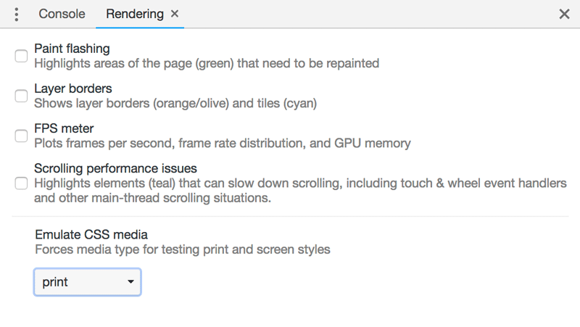Turn on the FPS meter checkbox
This screenshot has height=327, width=580.
point(22,136)
